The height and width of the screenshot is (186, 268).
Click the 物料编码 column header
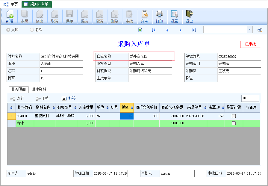25,107
